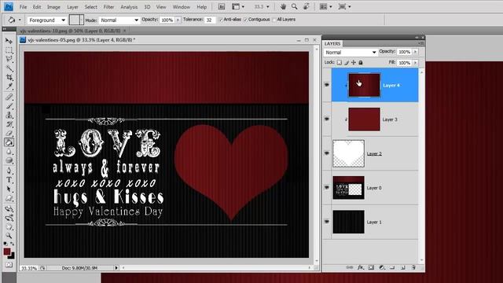Viewport: 503px width, 283px height.
Task: Hide Layer 0 visibility eye
Action: (327, 187)
